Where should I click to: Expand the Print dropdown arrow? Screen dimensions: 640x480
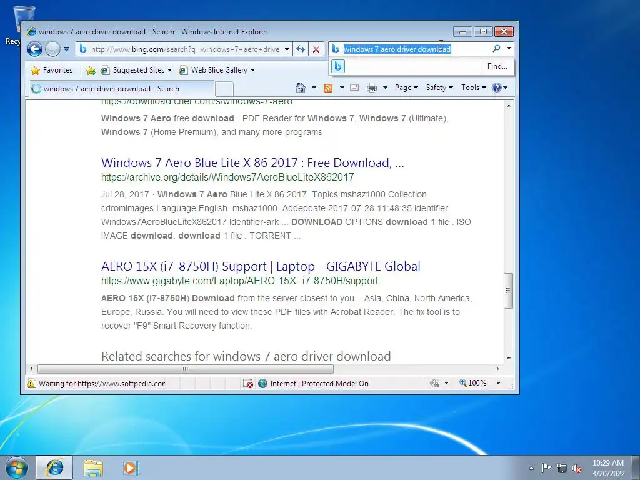(385, 87)
